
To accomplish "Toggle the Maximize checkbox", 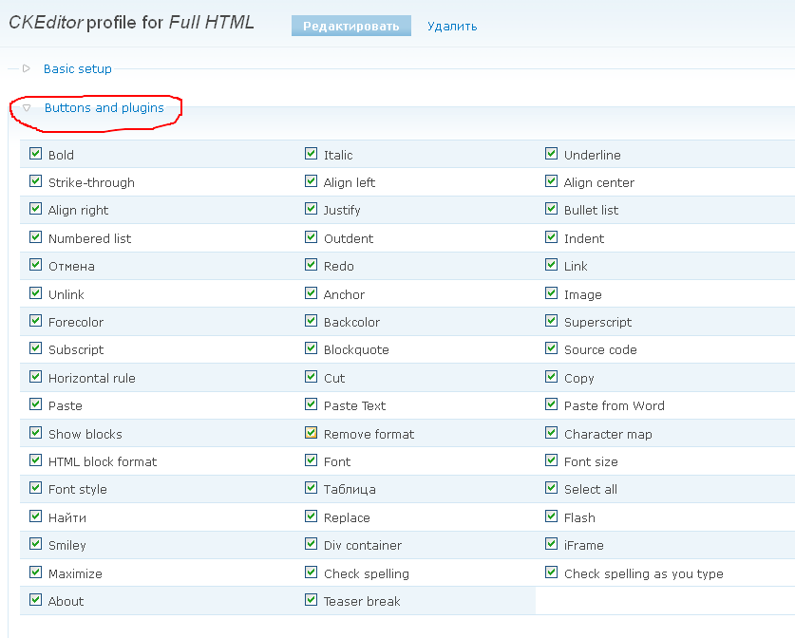I will click(x=35, y=572).
